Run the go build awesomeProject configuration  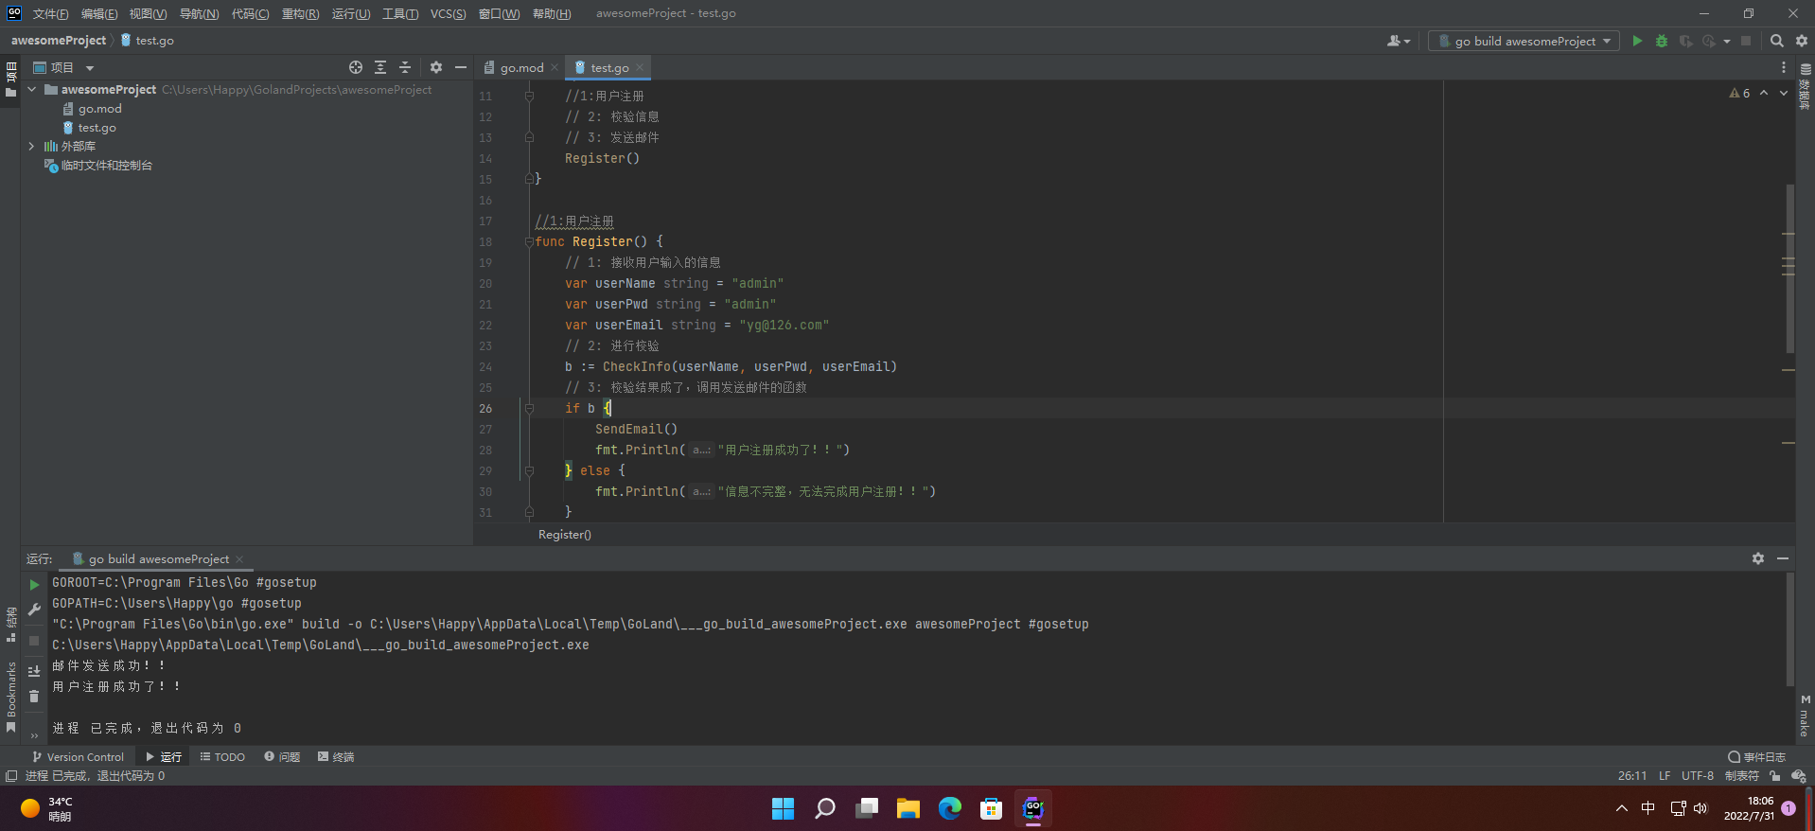click(1637, 41)
